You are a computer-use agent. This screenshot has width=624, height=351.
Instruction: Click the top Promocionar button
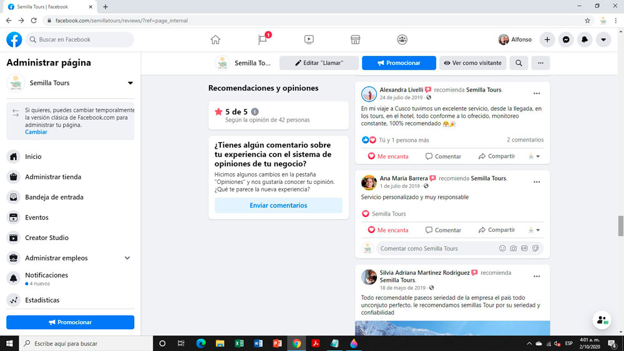[399, 63]
